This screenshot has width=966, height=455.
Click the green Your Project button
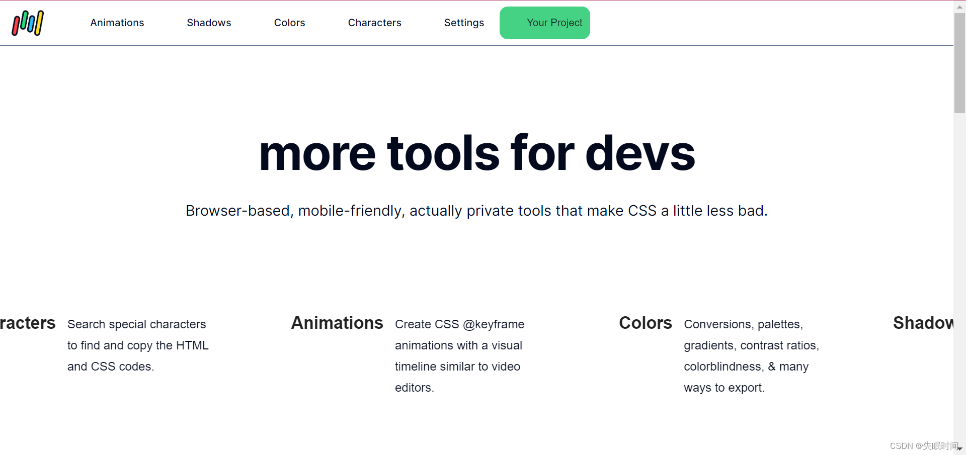[x=545, y=23]
